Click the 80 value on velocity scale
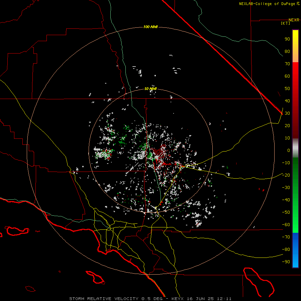301x301 pixels. pyautogui.click(x=287, y=51)
